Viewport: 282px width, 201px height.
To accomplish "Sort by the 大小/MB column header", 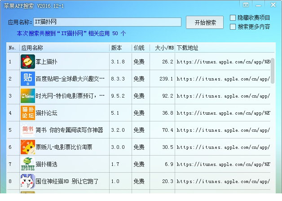I will [162, 48].
